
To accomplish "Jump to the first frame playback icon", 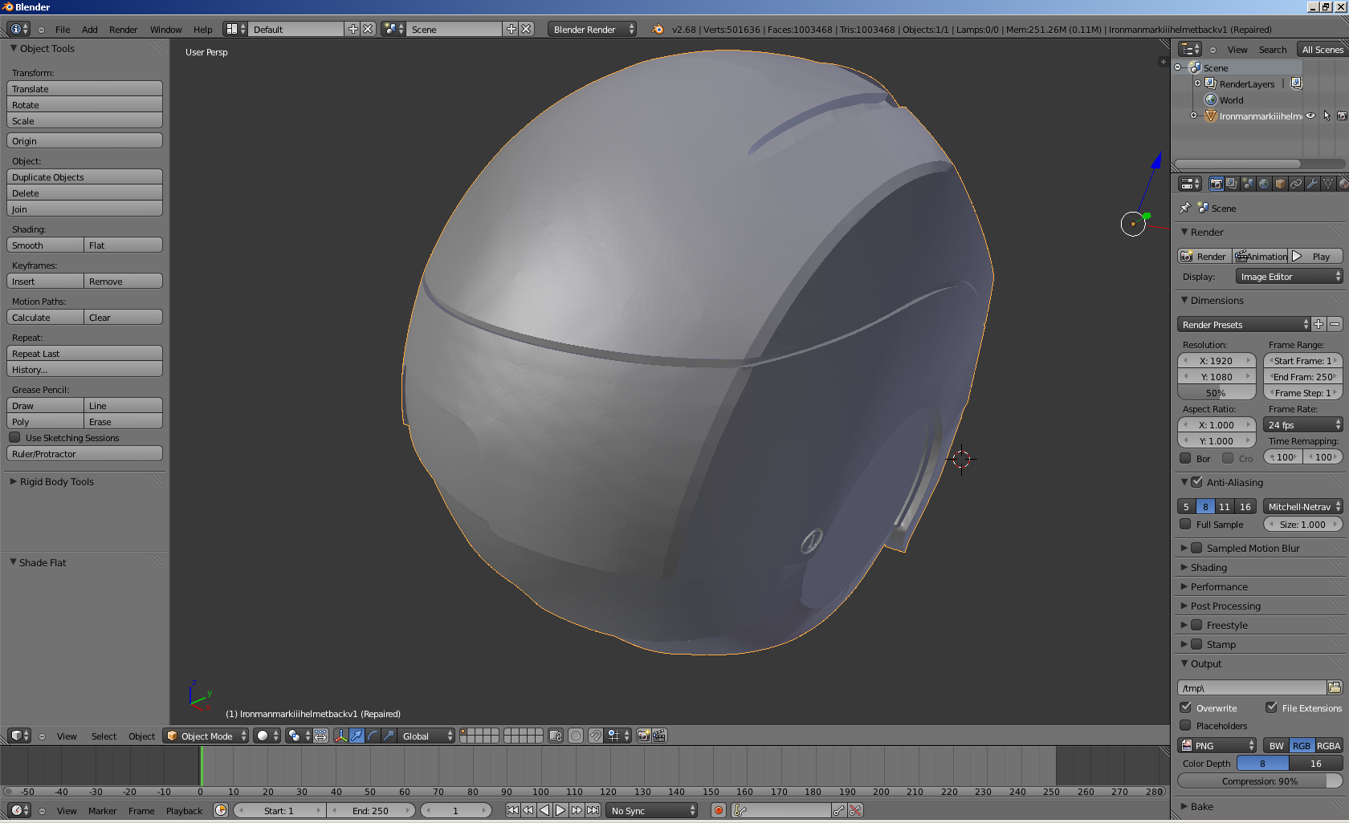I will [512, 810].
